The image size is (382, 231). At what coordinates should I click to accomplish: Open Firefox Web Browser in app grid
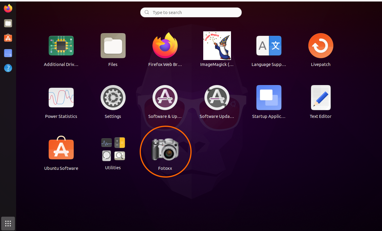165,45
